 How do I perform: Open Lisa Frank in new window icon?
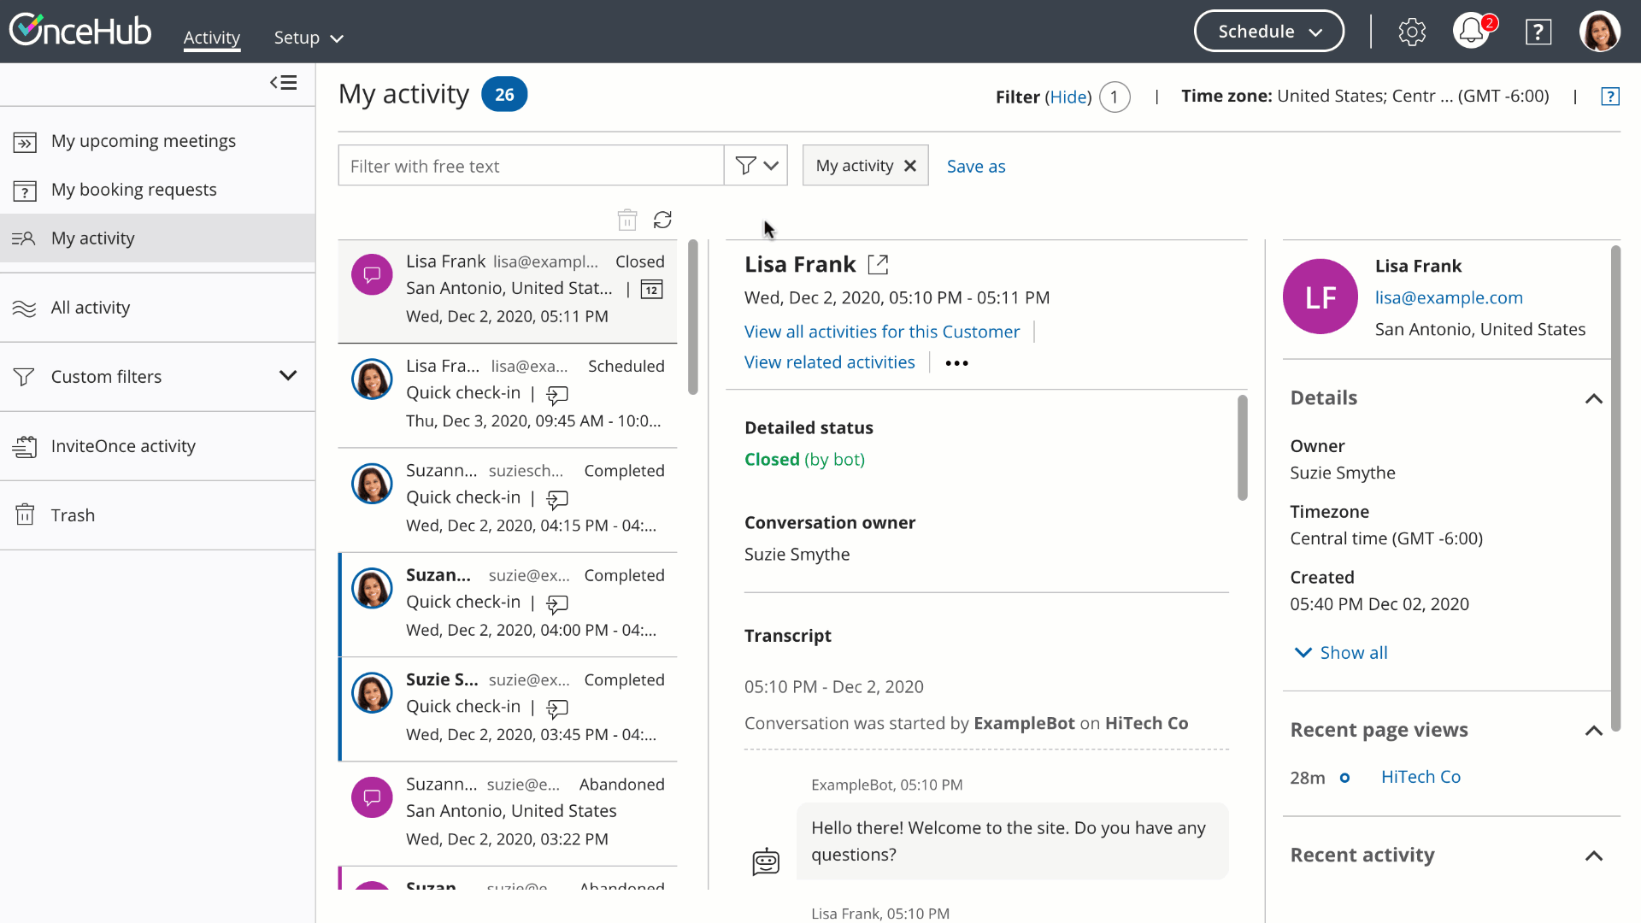[878, 265]
